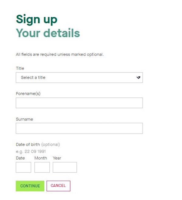Click the Year sub-label text
182x200 pixels.
click(57, 158)
